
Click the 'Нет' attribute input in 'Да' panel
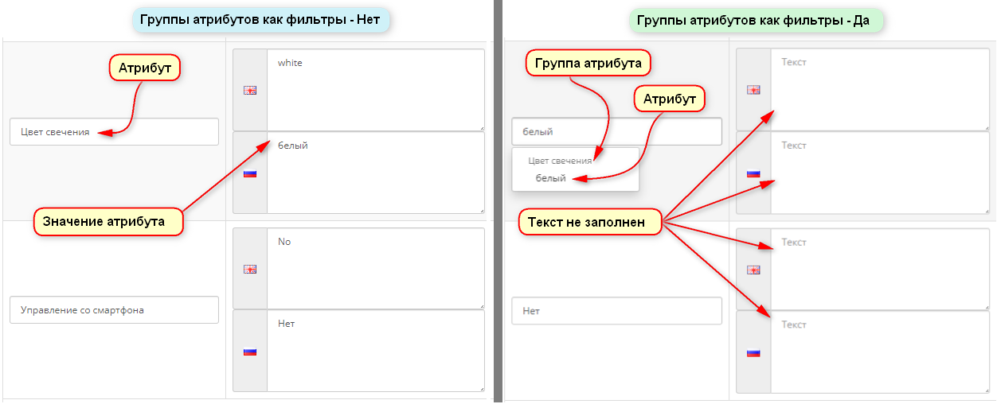click(x=616, y=311)
